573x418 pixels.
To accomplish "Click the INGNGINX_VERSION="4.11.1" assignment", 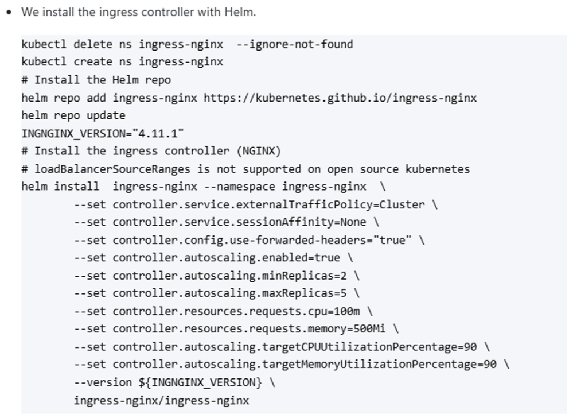I will click(x=103, y=133).
